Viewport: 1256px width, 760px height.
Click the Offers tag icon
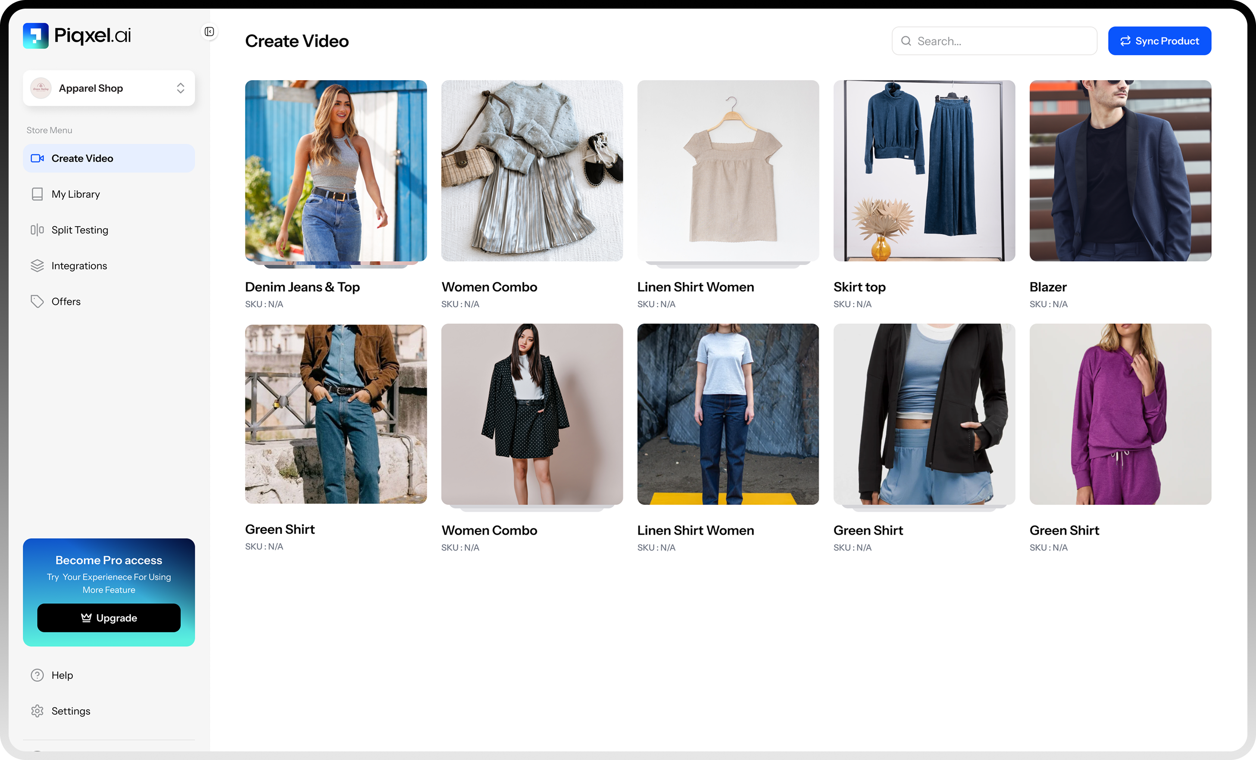(37, 302)
